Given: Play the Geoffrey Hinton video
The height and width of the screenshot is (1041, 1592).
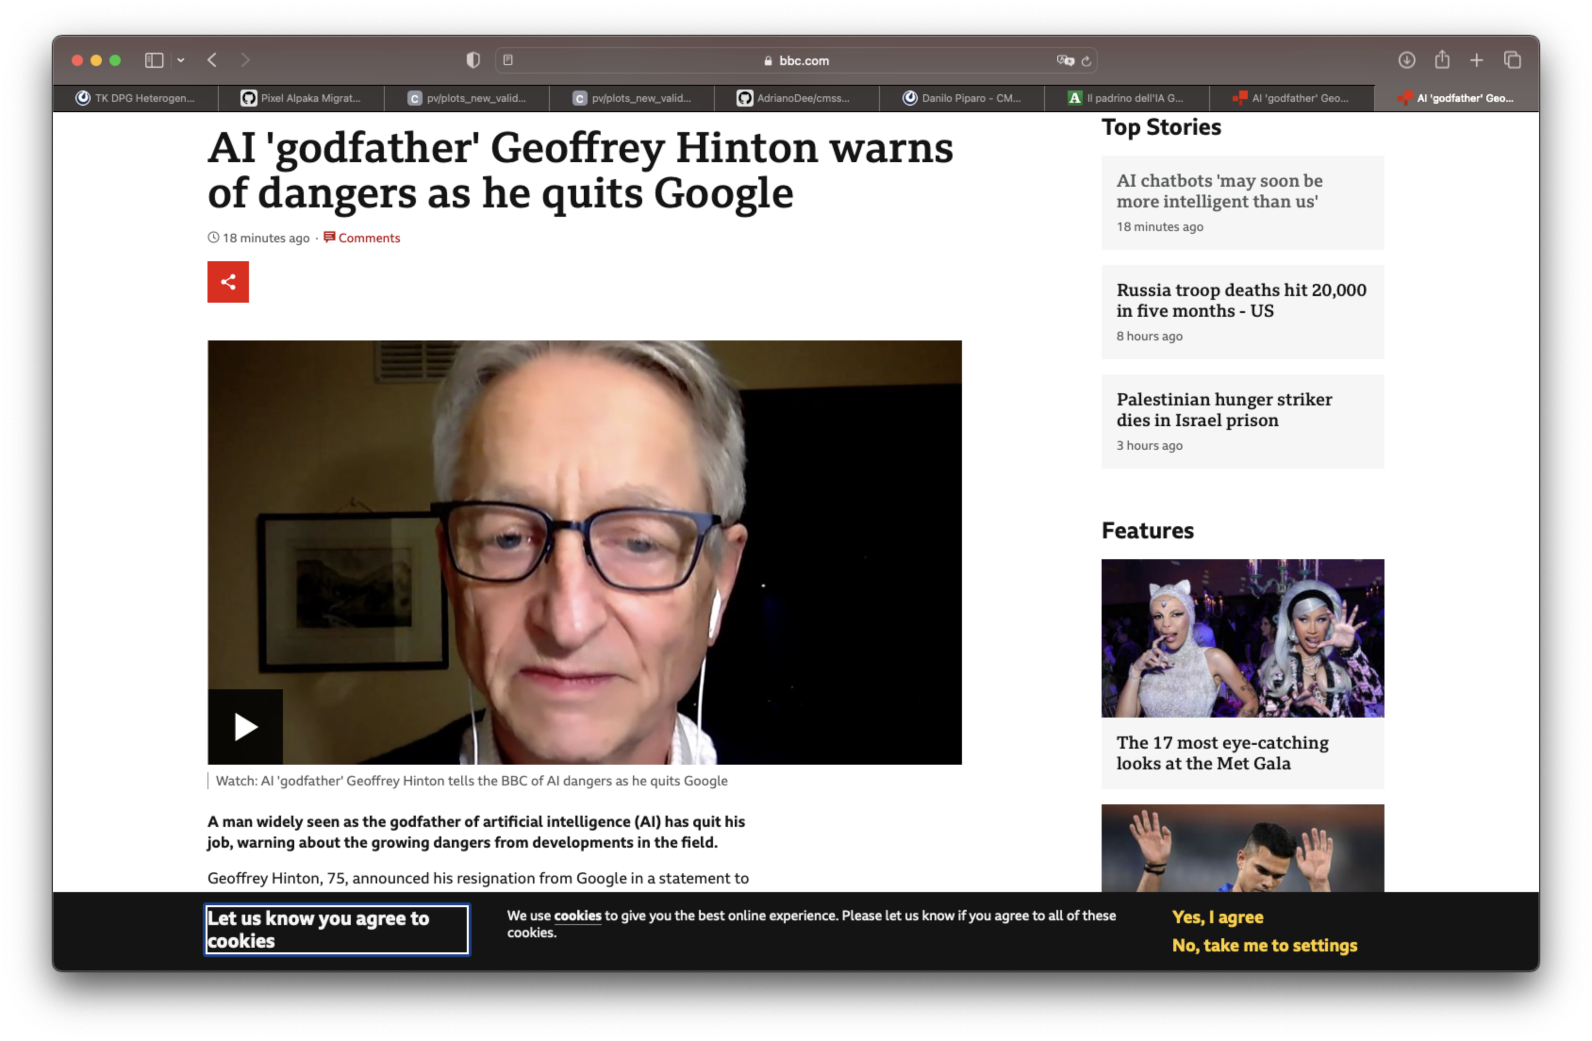Looking at the screenshot, I should [246, 727].
